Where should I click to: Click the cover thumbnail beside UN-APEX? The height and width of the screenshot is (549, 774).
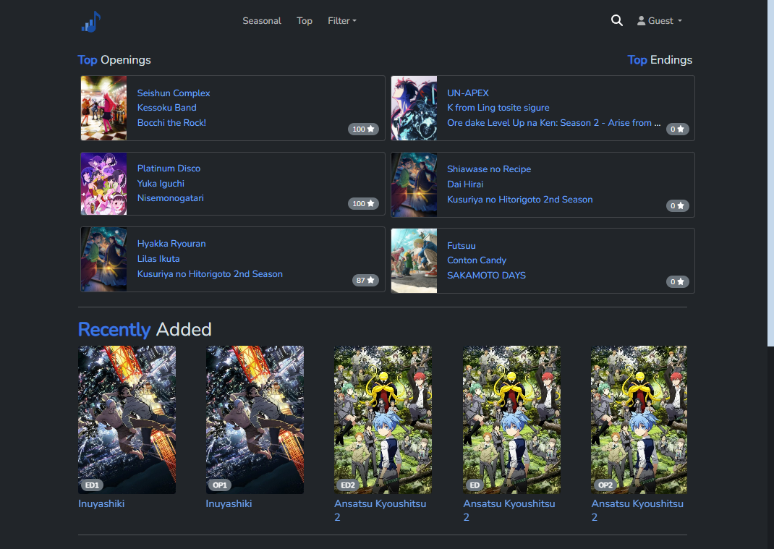click(x=414, y=108)
